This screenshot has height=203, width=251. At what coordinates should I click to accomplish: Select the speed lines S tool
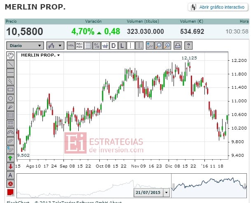[x=10, y=149]
